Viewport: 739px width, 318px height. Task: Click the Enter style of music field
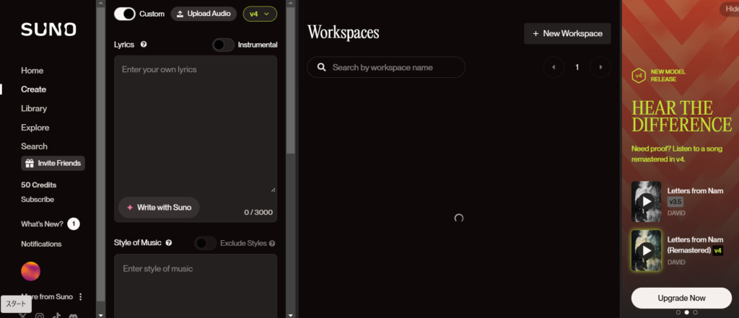196,286
